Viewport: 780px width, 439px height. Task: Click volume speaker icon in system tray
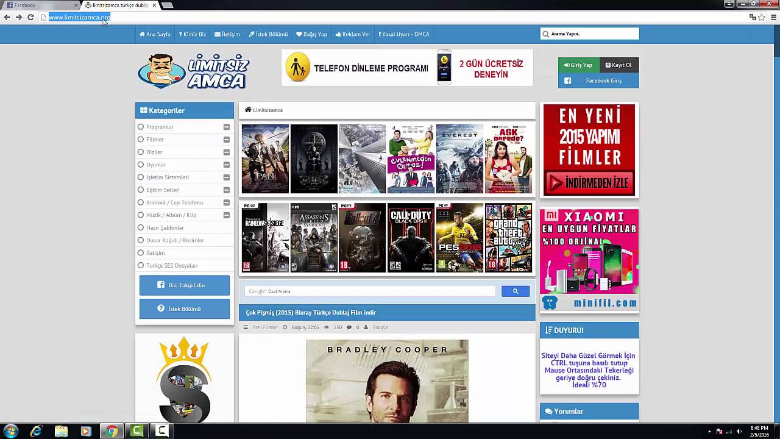pyautogui.click(x=739, y=432)
